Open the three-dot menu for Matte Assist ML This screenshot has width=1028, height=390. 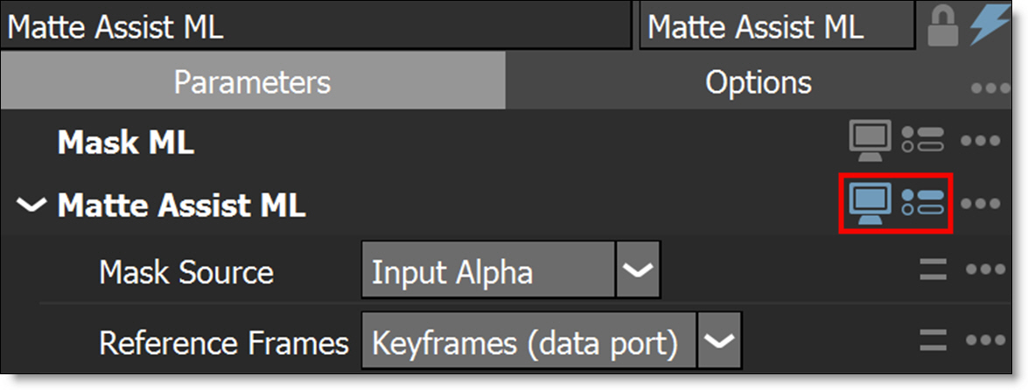click(x=980, y=205)
